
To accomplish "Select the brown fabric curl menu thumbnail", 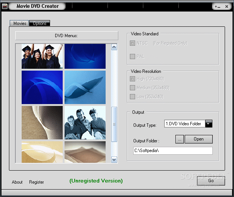I will pyautogui.click(x=42, y=123).
